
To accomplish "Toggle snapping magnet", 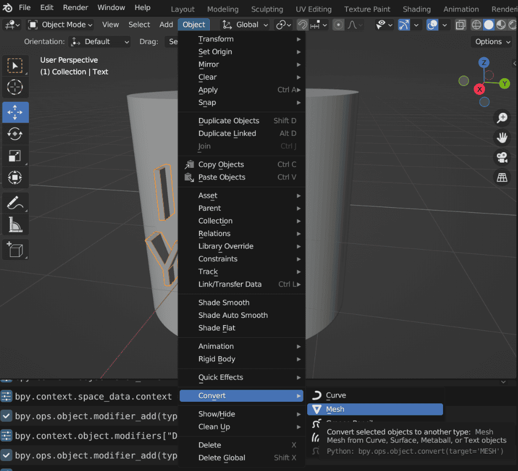I will (303, 25).
